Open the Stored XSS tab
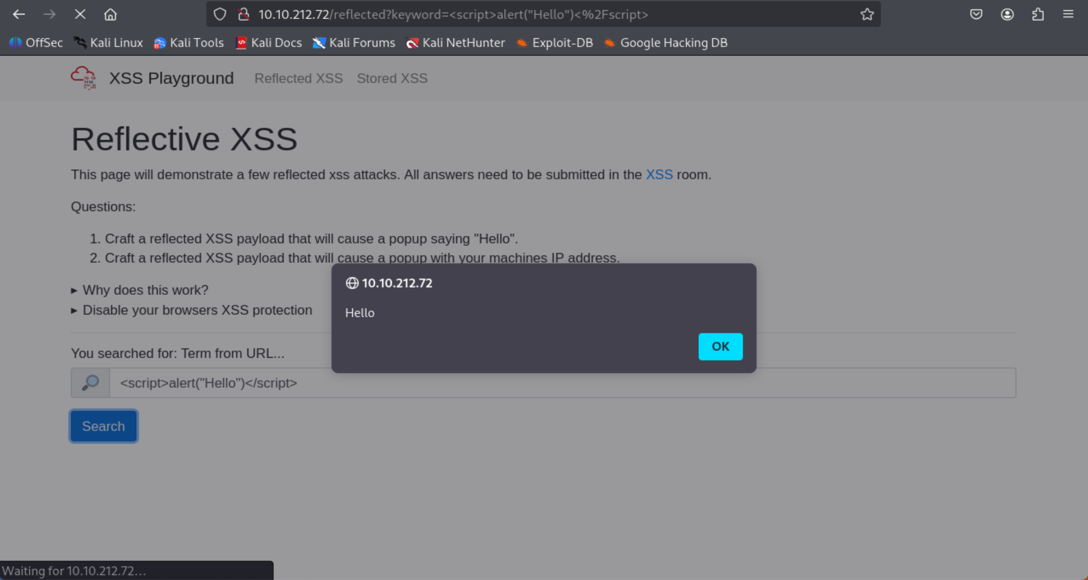The width and height of the screenshot is (1088, 580). click(392, 78)
